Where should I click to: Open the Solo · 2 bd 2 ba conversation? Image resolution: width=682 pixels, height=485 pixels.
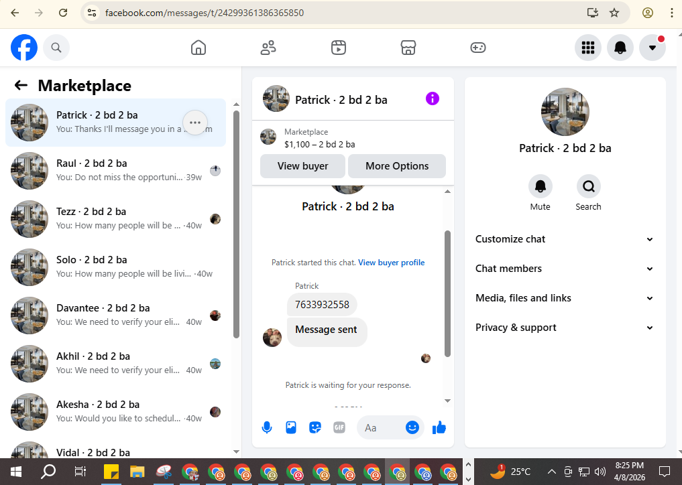pos(116,267)
